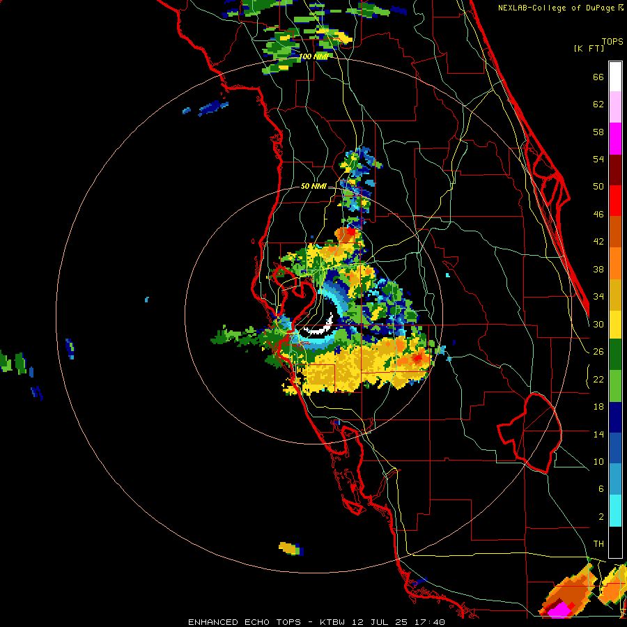627x627 pixels.
Task: Click the 54 value on the legend
Action: (x=598, y=159)
